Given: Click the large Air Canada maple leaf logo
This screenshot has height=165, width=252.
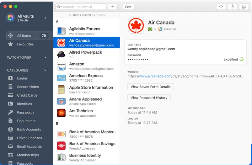Looking at the screenshot, I should click(136, 25).
